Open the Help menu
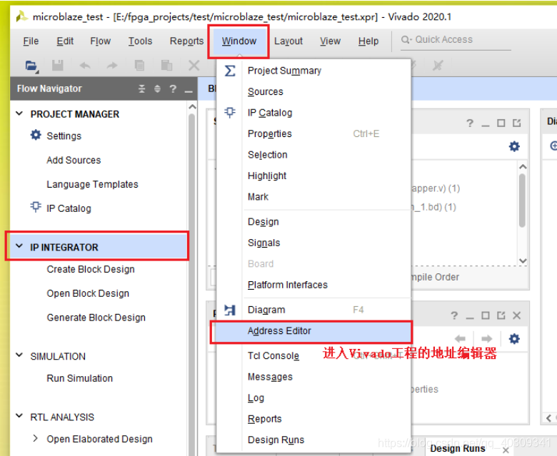557x456 pixels. [368, 41]
